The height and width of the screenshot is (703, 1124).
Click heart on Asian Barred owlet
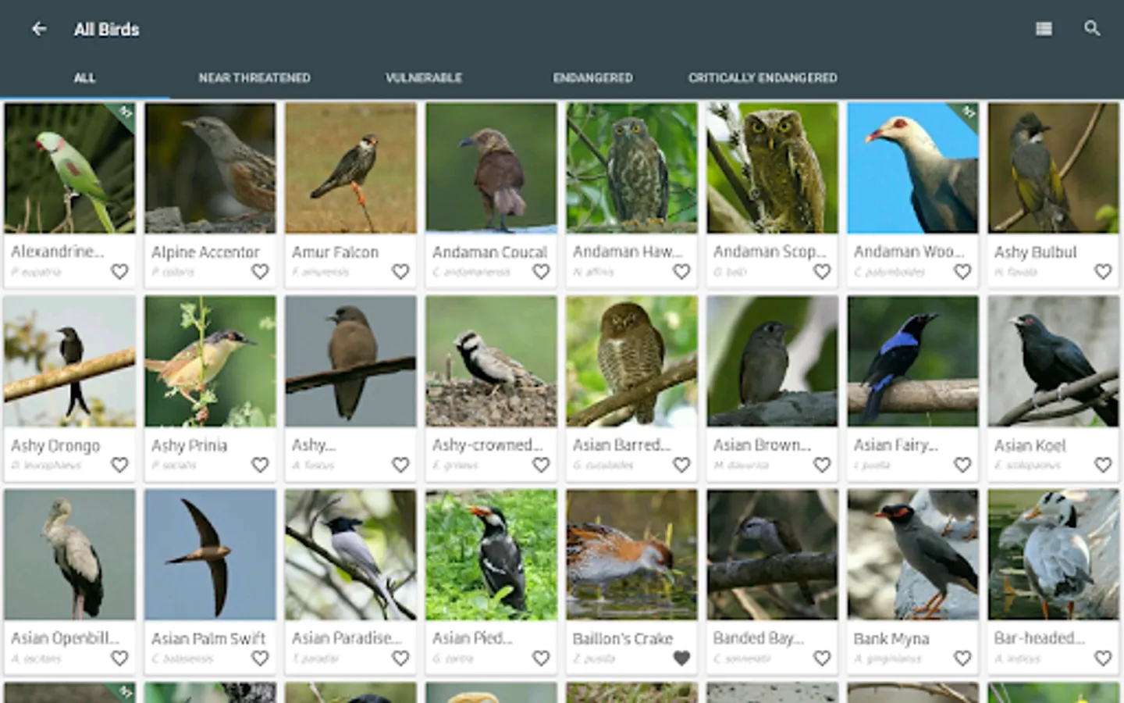[x=681, y=465]
